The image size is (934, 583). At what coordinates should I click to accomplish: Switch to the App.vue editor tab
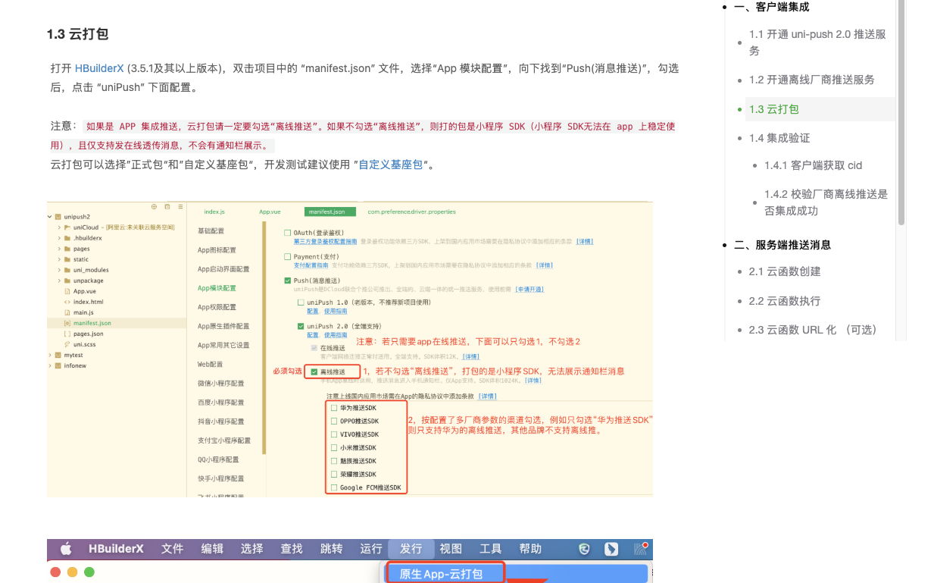[270, 212]
